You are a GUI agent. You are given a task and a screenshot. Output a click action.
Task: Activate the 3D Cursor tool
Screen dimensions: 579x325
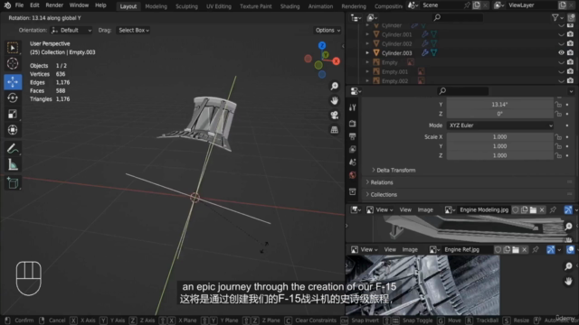pos(13,64)
